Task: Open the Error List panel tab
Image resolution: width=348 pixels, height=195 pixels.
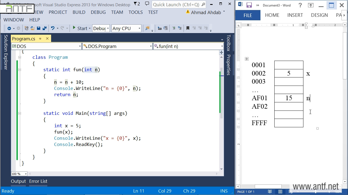Action: tap(38, 181)
